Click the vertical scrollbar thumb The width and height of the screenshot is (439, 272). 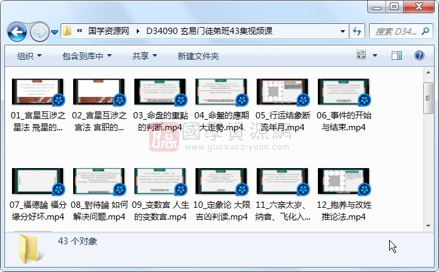(428, 98)
